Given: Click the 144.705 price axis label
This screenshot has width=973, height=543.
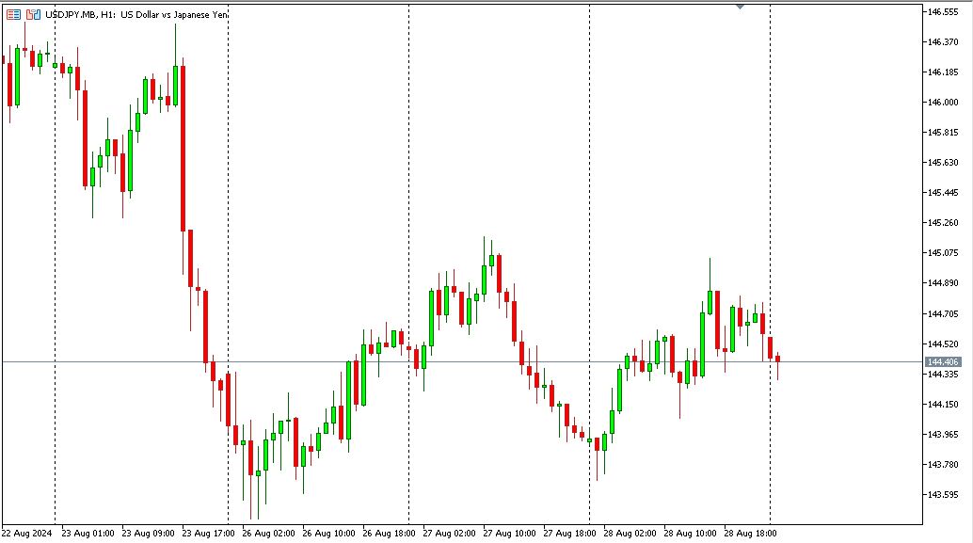Looking at the screenshot, I should pos(943,314).
